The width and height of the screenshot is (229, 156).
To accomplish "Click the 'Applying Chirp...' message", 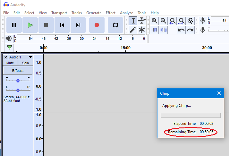I will tap(176, 106).
